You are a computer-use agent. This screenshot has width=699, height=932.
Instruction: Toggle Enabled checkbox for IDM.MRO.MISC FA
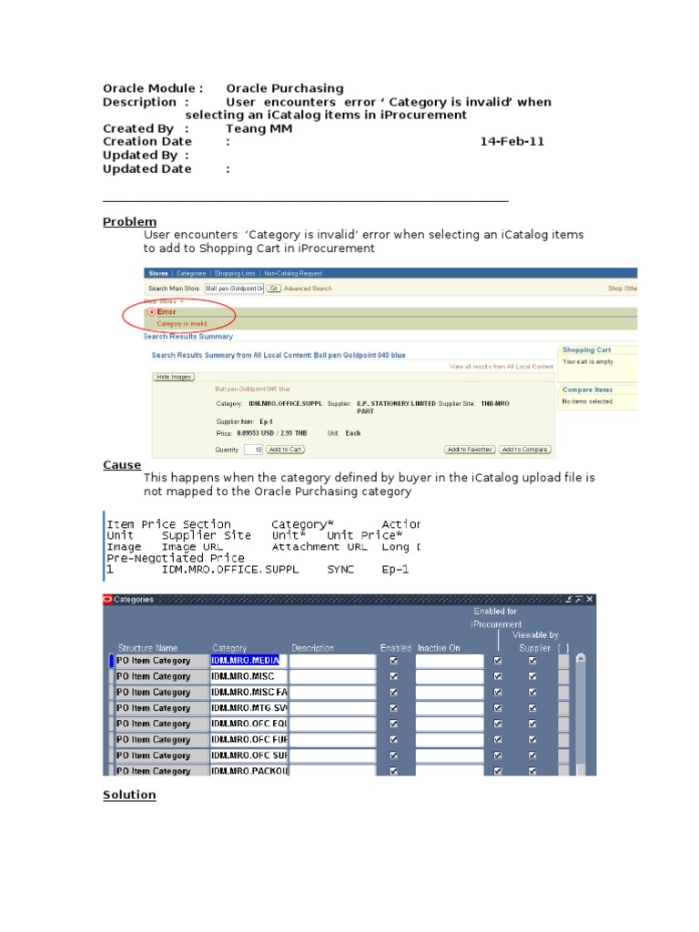coord(393,692)
